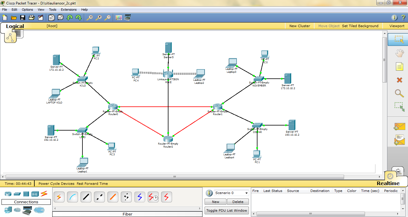Open the Options menu

pos(27,10)
